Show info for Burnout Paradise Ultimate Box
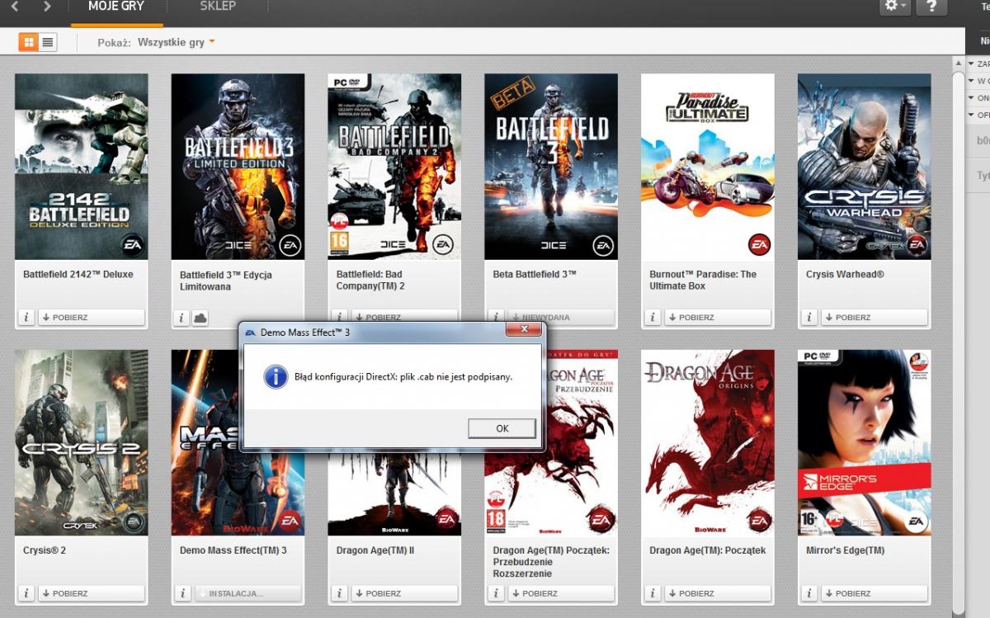Screen dimensions: 990x618 (653, 318)
